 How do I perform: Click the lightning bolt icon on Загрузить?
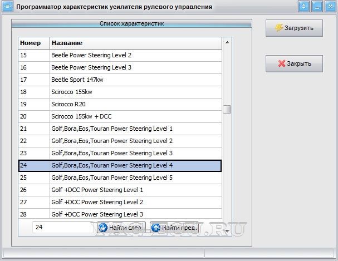279,28
